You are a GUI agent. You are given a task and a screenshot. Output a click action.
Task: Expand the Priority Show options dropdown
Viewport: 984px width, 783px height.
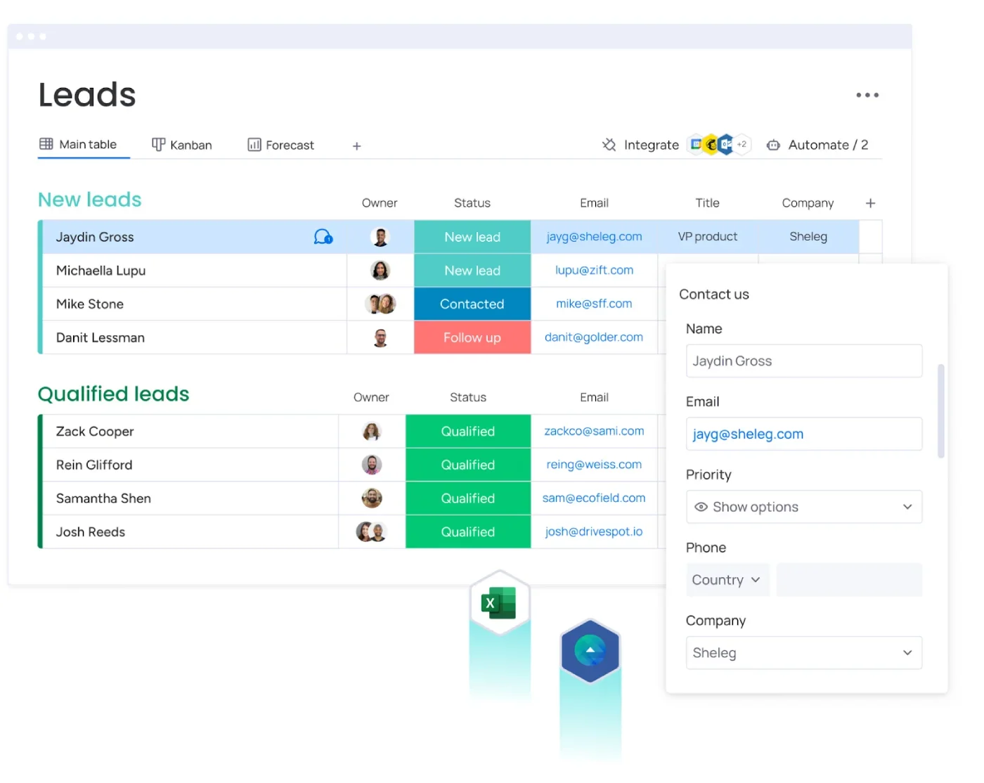(804, 507)
